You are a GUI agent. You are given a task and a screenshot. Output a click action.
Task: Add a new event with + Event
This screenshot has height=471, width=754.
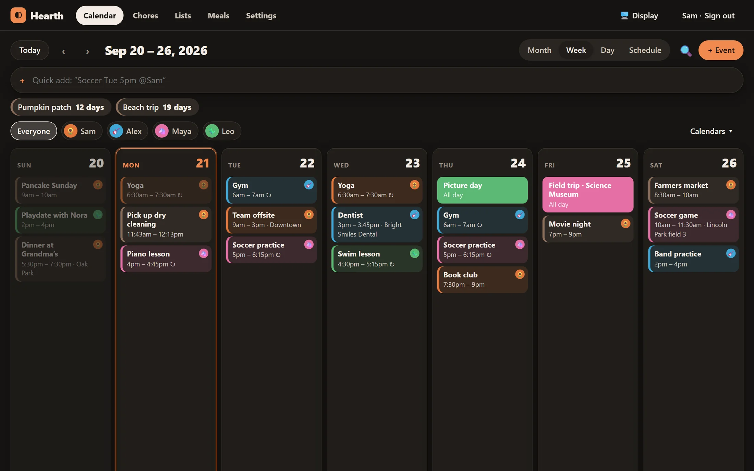pyautogui.click(x=721, y=50)
